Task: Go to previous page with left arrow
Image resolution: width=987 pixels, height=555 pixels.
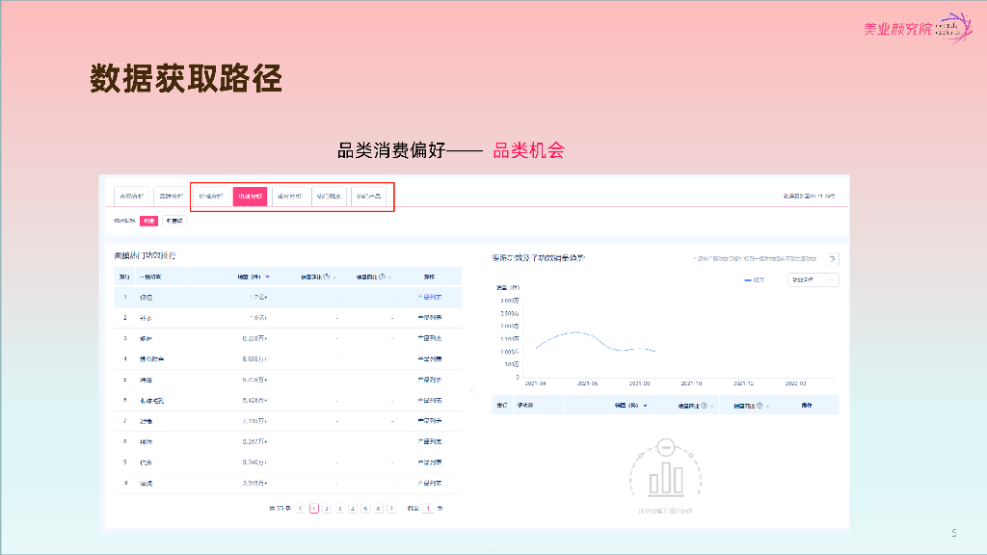Action: [x=301, y=508]
